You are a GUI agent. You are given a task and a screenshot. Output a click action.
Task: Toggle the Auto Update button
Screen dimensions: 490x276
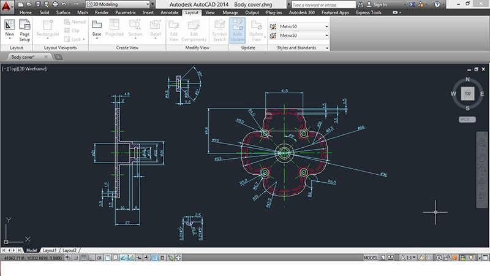tap(238, 28)
